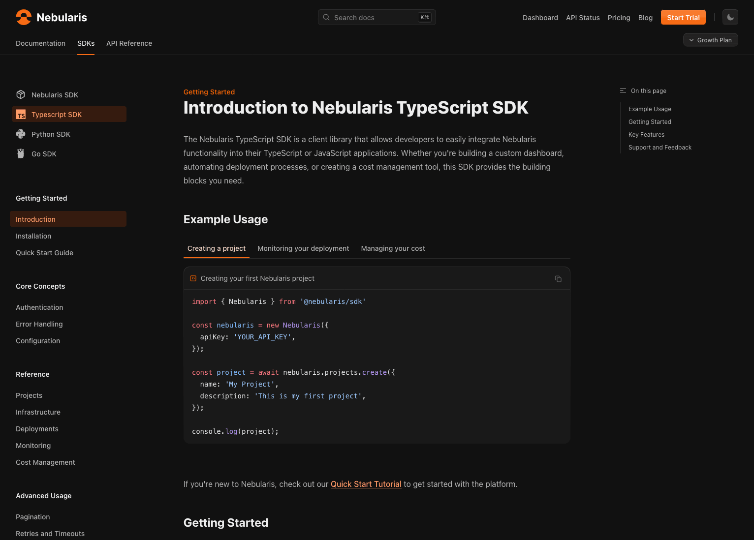This screenshot has height=540, width=754.
Task: Click the page title heading
Action: 356,108
